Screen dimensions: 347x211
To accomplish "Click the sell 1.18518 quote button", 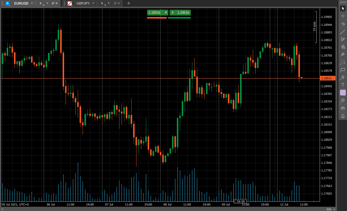I will (157, 12).
